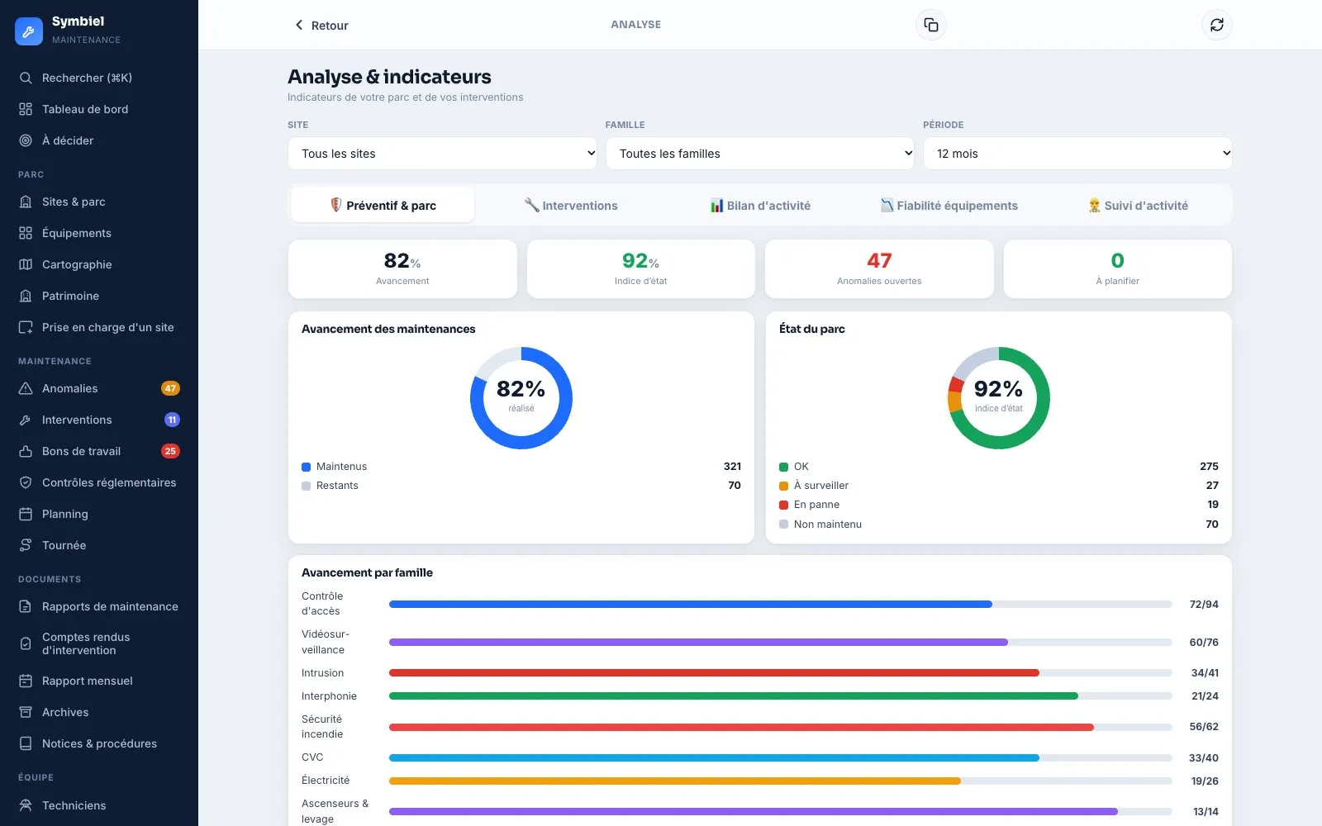Click the green OK legend swatch

[783, 467]
